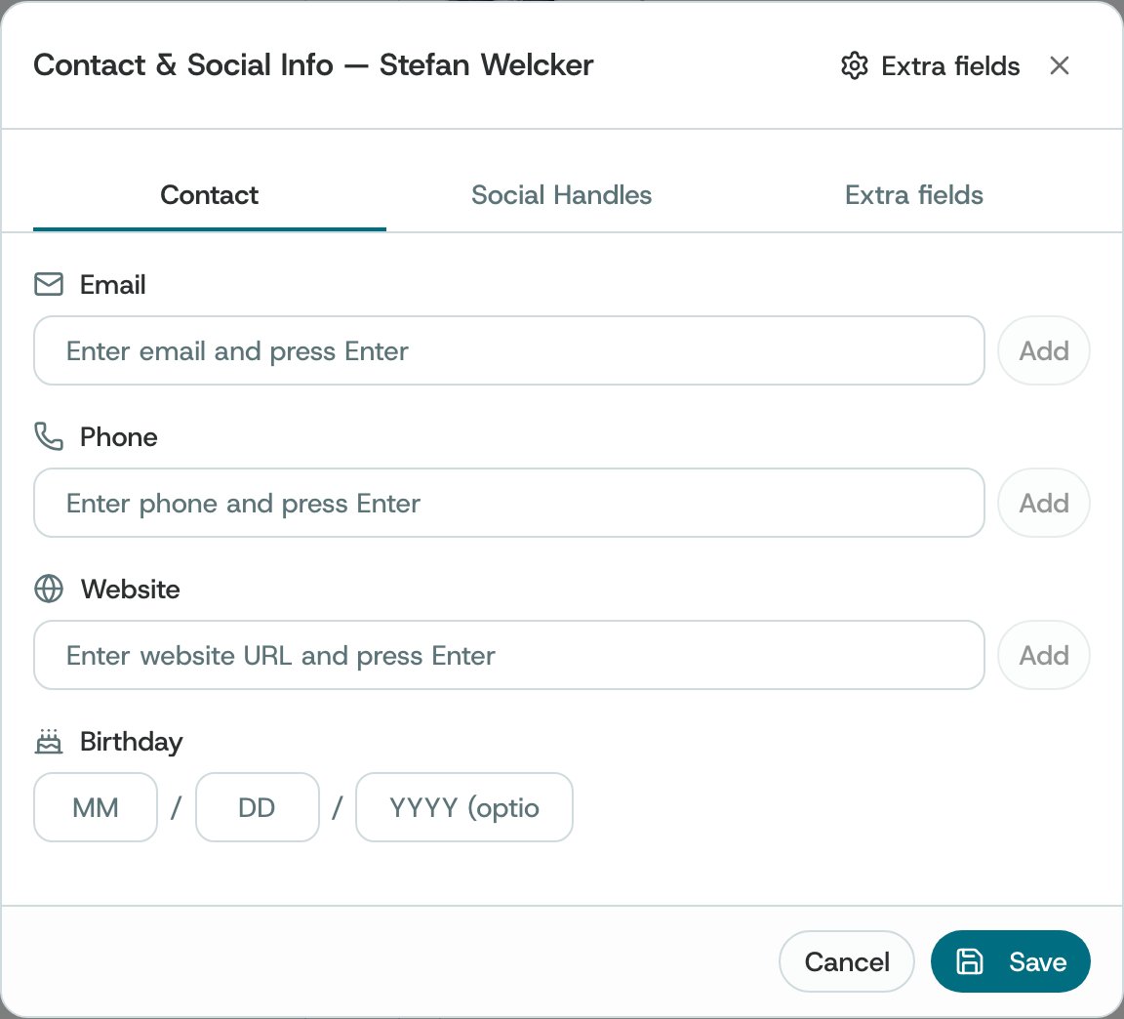Click the phone handset icon

click(x=49, y=436)
